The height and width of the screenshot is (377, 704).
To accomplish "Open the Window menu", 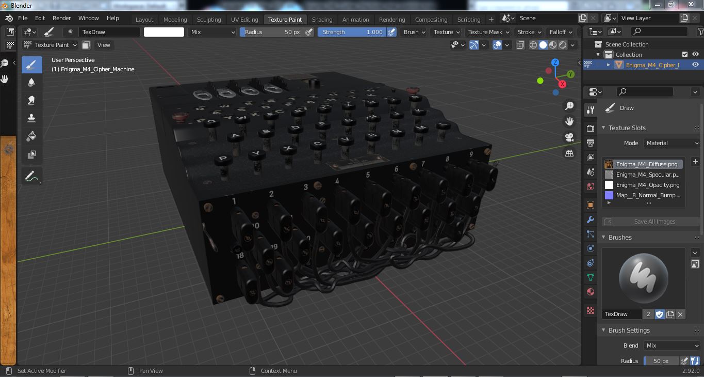I will coord(89,18).
